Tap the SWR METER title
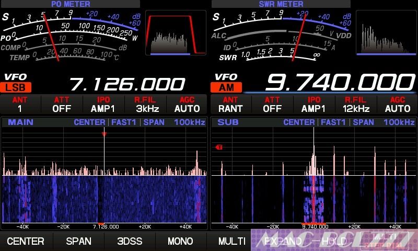This screenshot has width=418, height=251. click(281, 4)
